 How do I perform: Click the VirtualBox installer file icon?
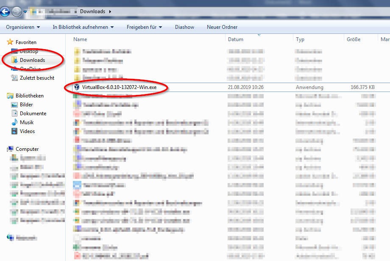[x=77, y=87]
